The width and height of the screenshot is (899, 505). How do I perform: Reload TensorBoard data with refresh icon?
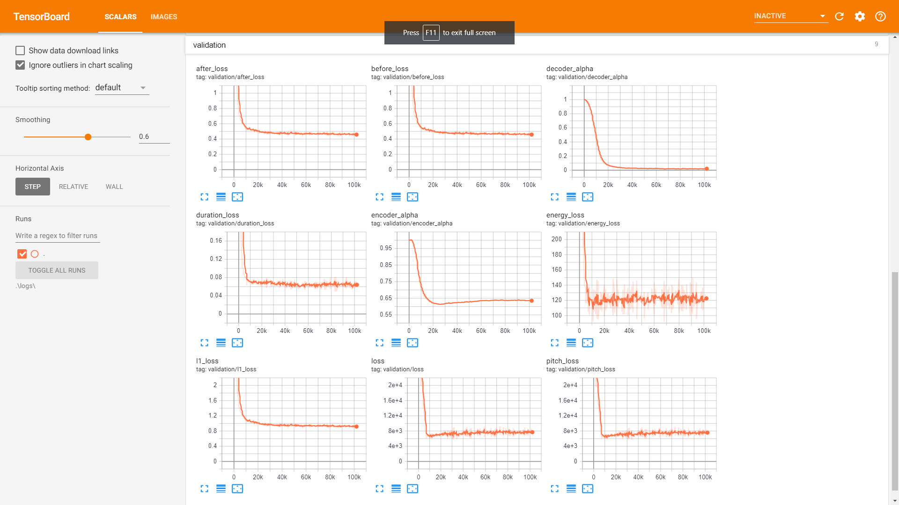(839, 16)
